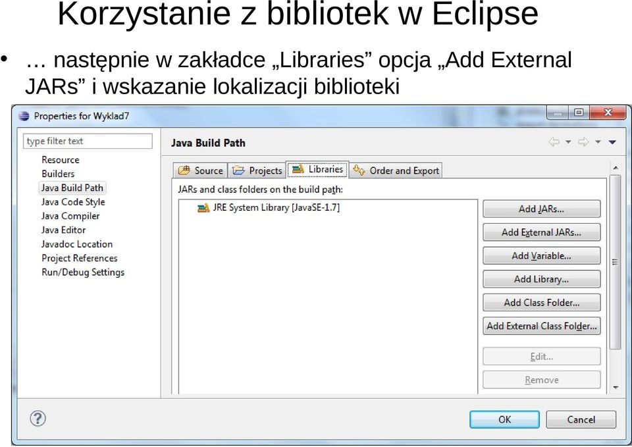Viewport: 632px width, 447px height.
Task: Click the forward navigation arrow icon
Action: [583, 142]
